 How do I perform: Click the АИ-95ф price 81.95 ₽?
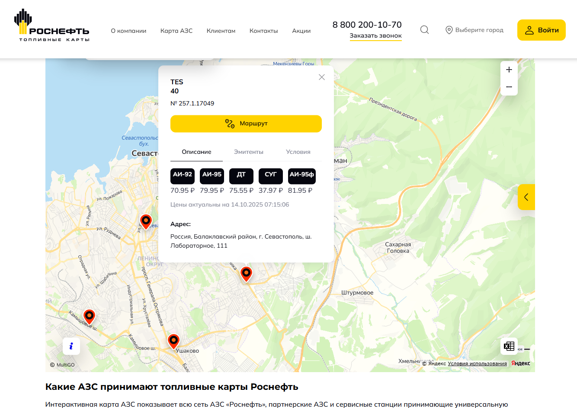tap(300, 191)
